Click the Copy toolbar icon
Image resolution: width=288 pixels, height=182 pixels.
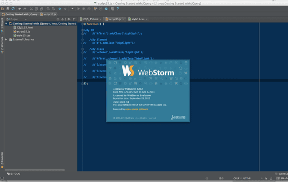click(x=36, y=9)
